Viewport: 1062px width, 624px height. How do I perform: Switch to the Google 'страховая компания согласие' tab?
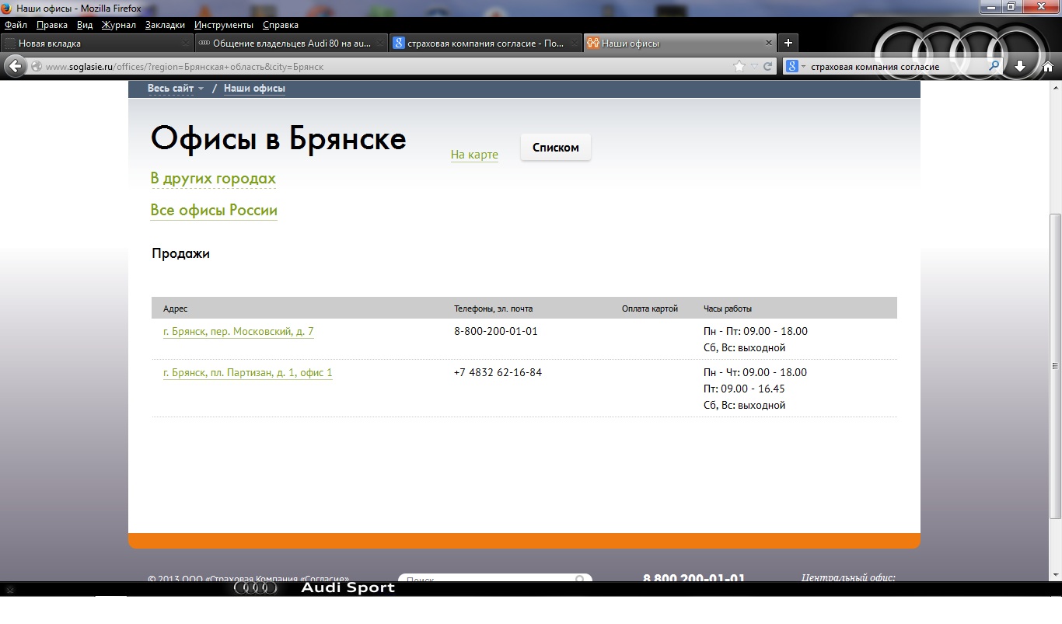click(485, 44)
